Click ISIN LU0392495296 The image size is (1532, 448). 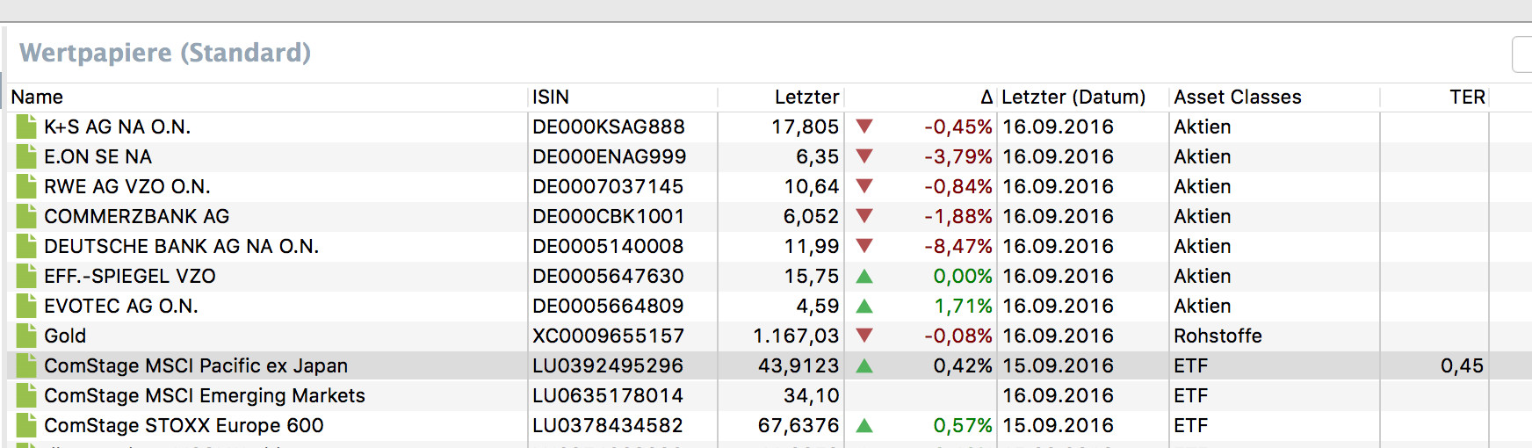(x=608, y=365)
